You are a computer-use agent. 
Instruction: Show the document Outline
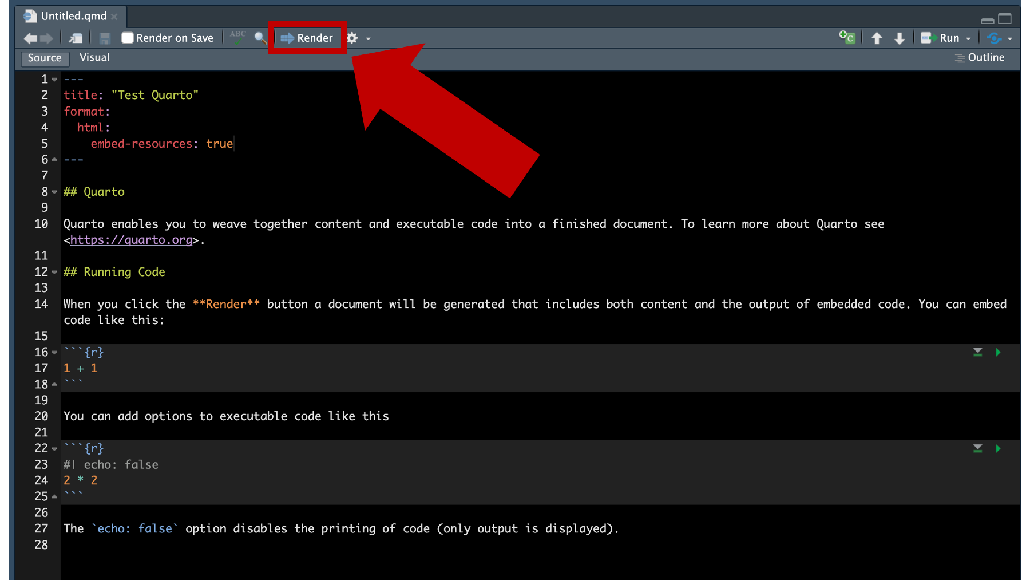[980, 57]
